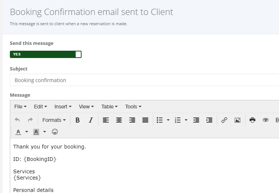The height and width of the screenshot is (193, 279).
Task: Insert a link using the chain icon
Action: point(224,120)
